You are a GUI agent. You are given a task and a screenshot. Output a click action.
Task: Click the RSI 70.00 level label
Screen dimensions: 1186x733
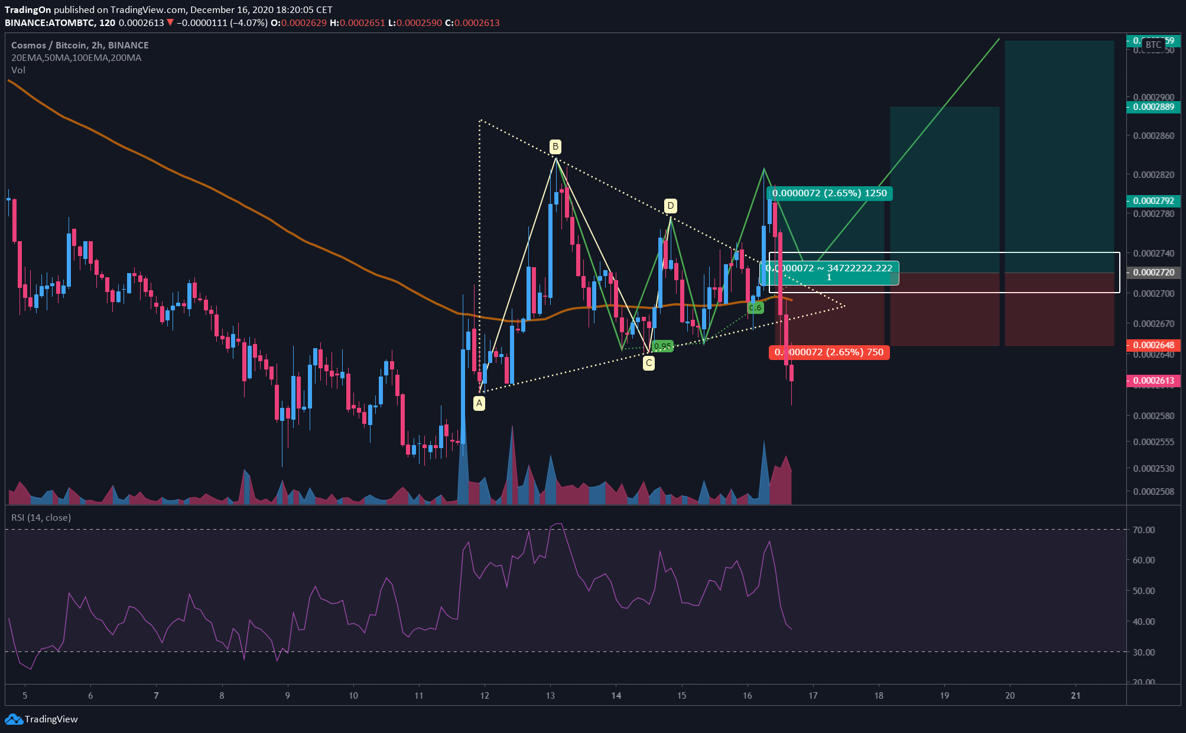pos(1143,530)
